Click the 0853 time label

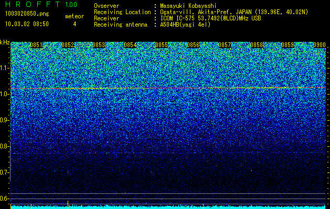tap(99, 45)
